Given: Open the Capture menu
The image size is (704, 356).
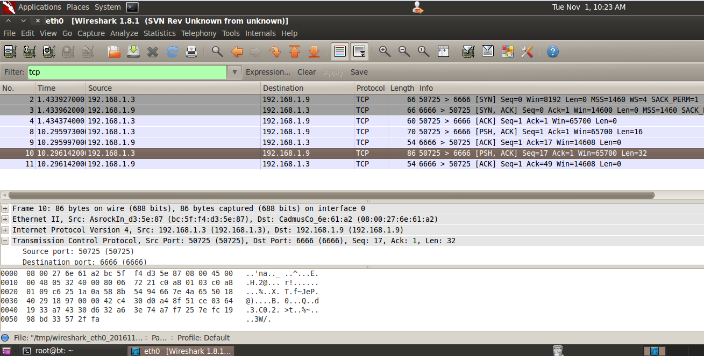Looking at the screenshot, I should 91,33.
